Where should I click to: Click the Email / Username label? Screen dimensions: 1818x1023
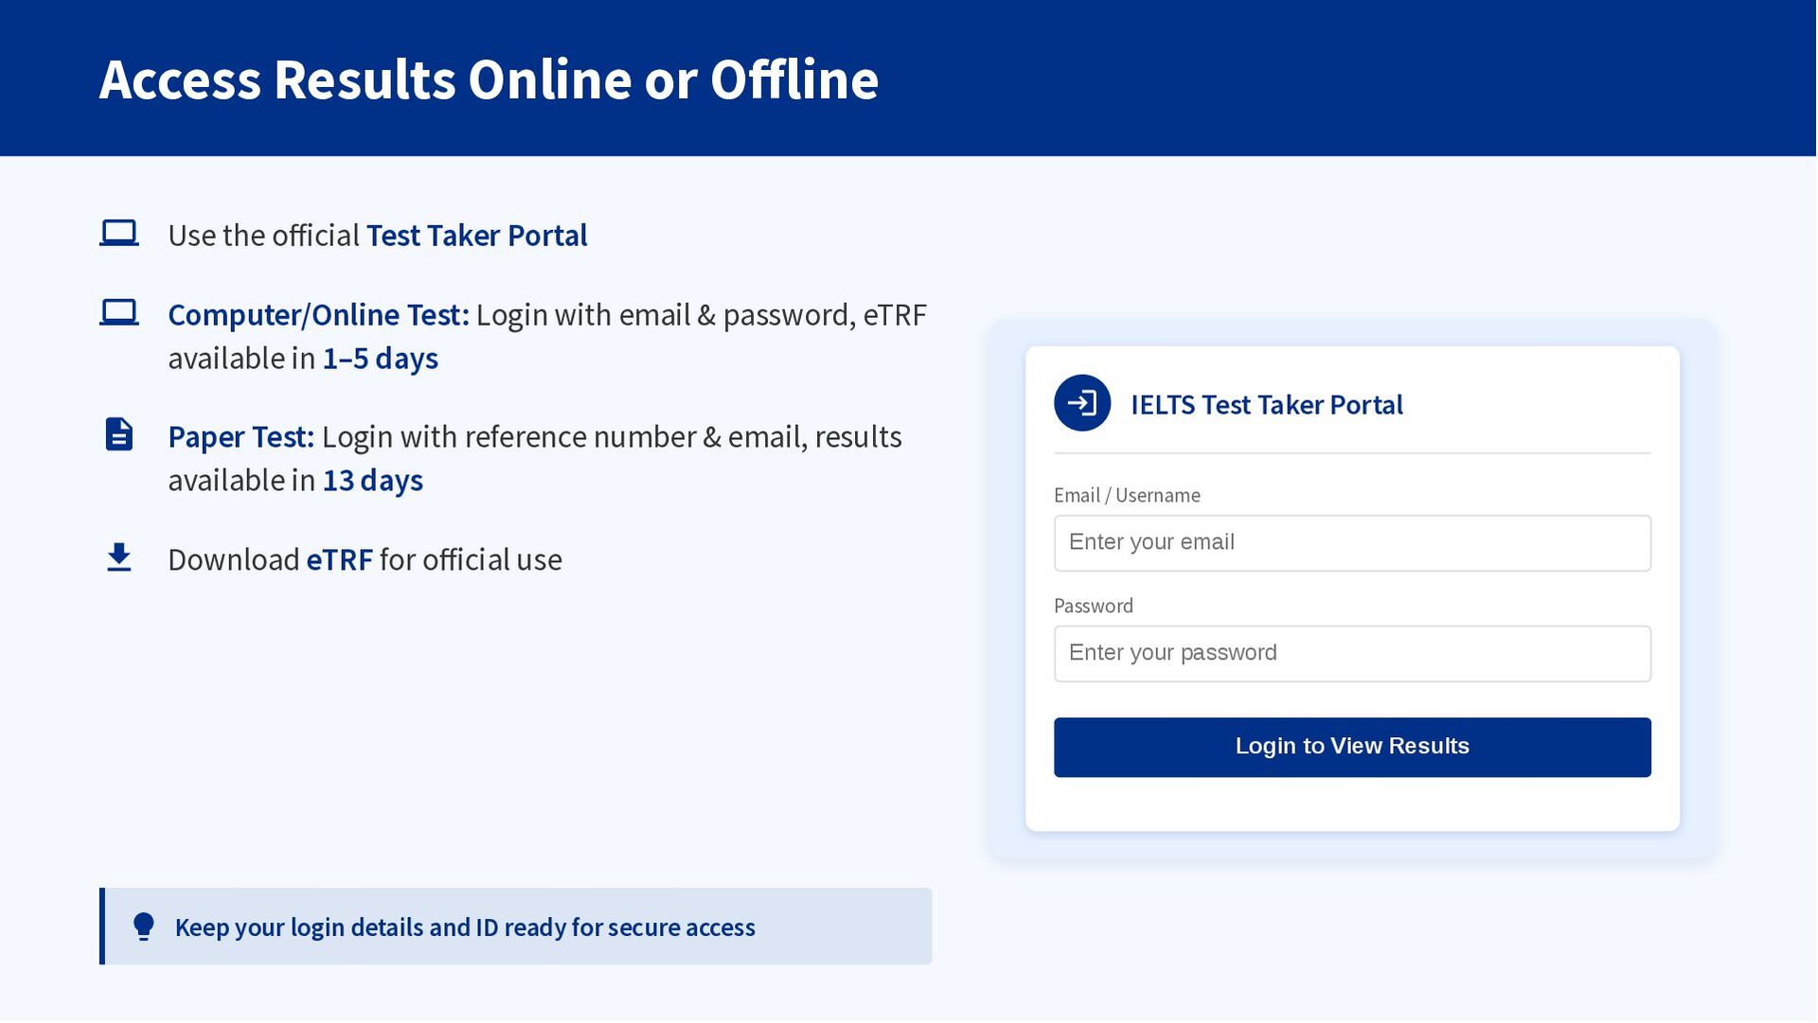(1127, 496)
